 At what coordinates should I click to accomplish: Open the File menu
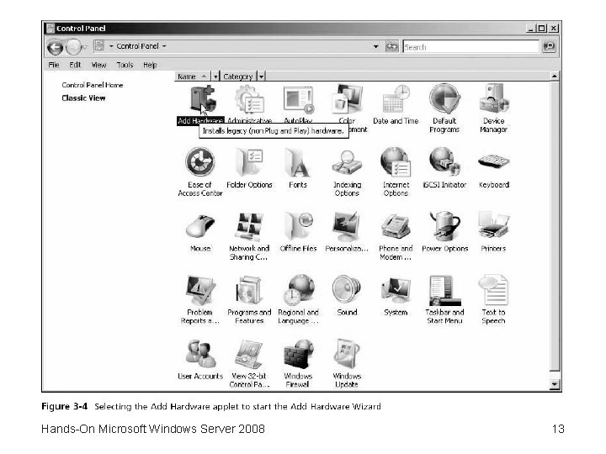(54, 65)
